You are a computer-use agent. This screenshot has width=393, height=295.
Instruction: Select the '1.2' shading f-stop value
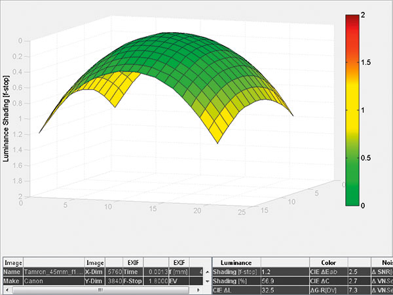pyautogui.click(x=285, y=272)
